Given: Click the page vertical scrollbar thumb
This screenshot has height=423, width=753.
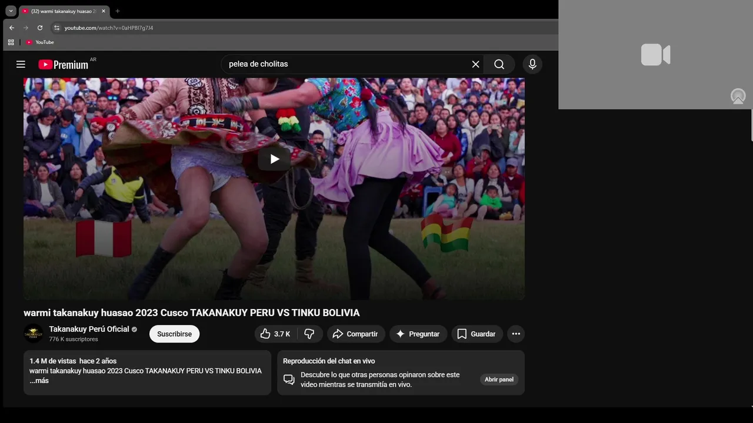Looking at the screenshot, I should coord(752,125).
